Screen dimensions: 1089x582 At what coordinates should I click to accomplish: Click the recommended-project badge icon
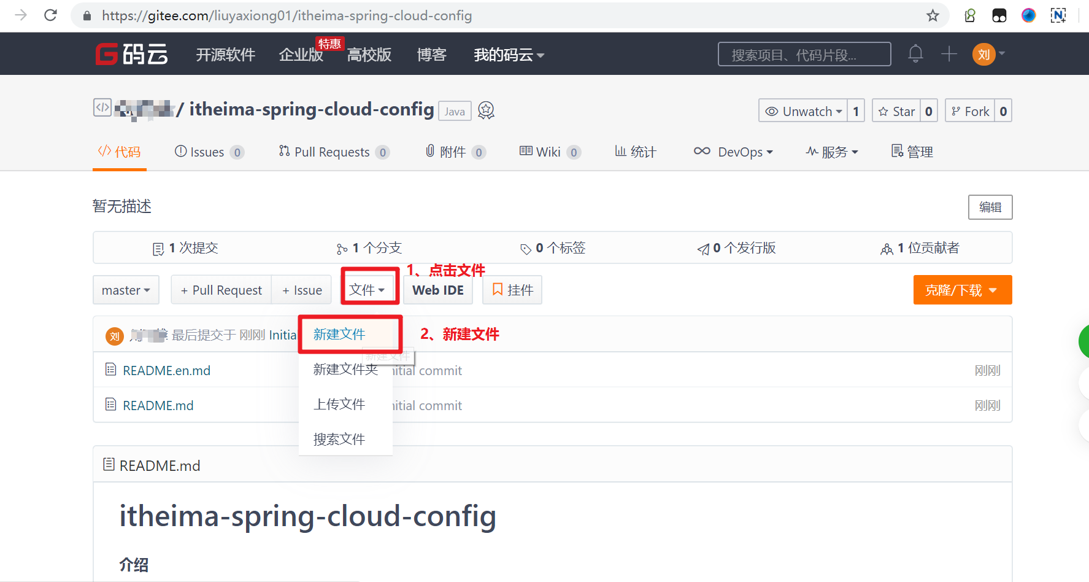pyautogui.click(x=486, y=111)
